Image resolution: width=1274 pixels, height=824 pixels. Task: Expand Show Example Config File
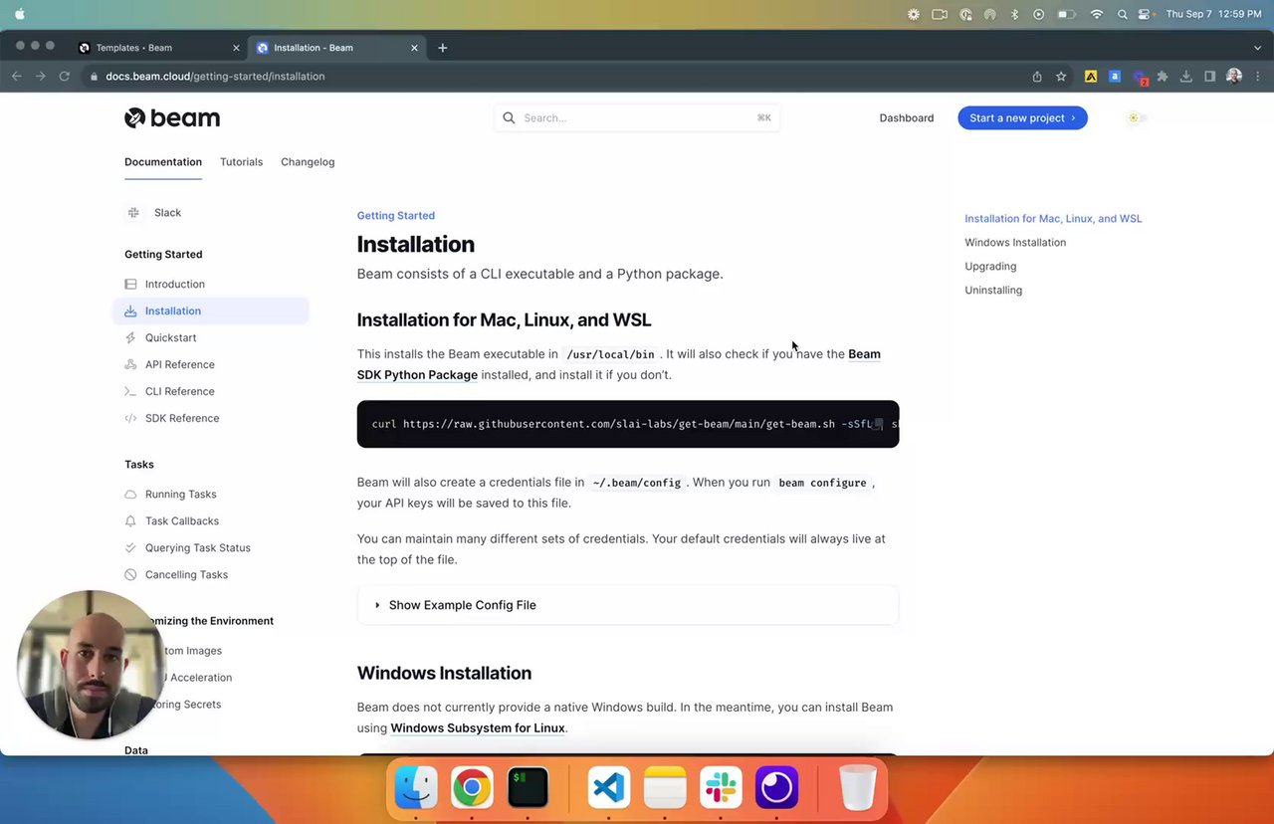point(628,605)
